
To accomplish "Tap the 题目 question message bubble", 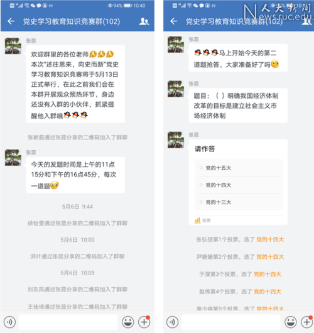I will (238, 106).
